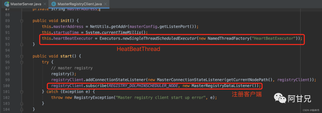The image size is (322, 113).
Task: Click the startupTime field on line 91
Action: pos(66,32)
